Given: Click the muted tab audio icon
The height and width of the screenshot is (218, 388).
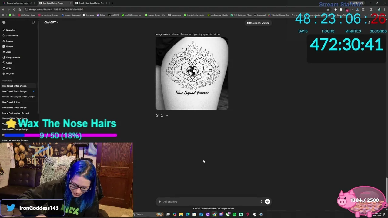Looking at the screenshot, I should pos(352,9).
